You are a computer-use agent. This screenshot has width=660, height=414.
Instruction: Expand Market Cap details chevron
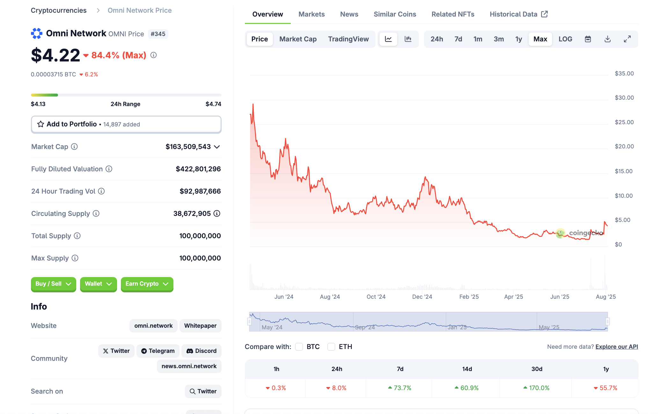pyautogui.click(x=217, y=147)
